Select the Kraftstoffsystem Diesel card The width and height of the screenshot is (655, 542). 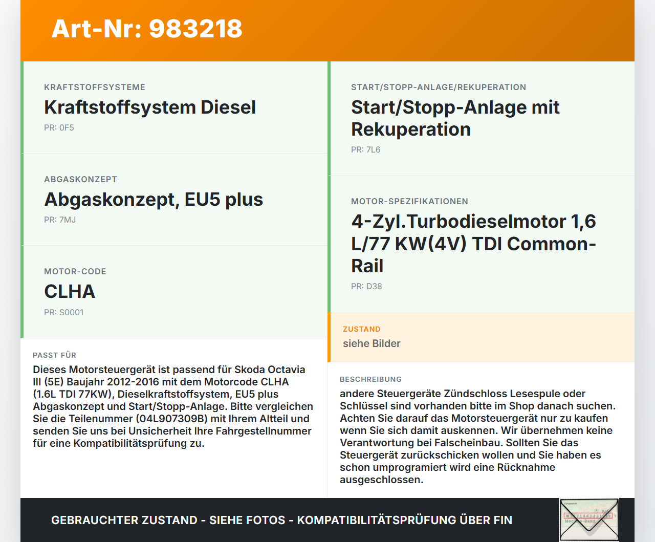coord(150,107)
